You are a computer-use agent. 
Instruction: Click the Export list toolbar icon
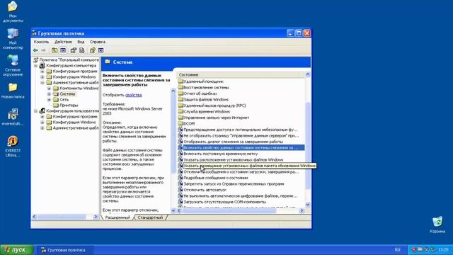pos(82,50)
